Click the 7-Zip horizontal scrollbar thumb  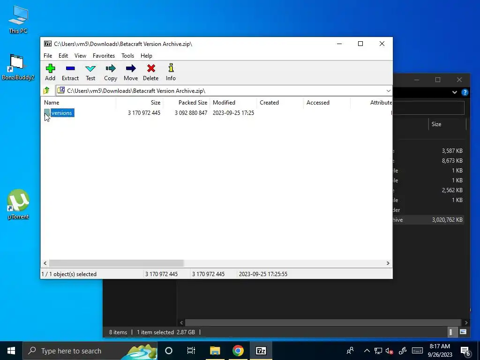pos(116,263)
